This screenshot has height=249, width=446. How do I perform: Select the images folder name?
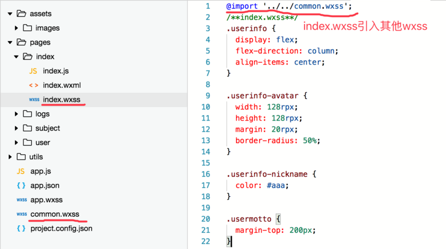pyautogui.click(x=47, y=28)
